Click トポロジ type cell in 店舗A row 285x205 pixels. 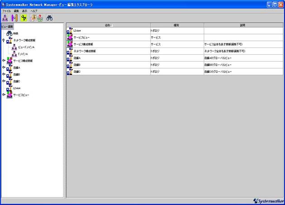[x=177, y=58]
